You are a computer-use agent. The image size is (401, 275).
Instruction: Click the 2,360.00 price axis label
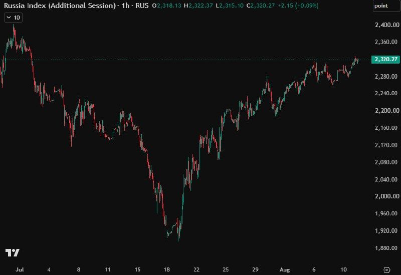(386, 42)
